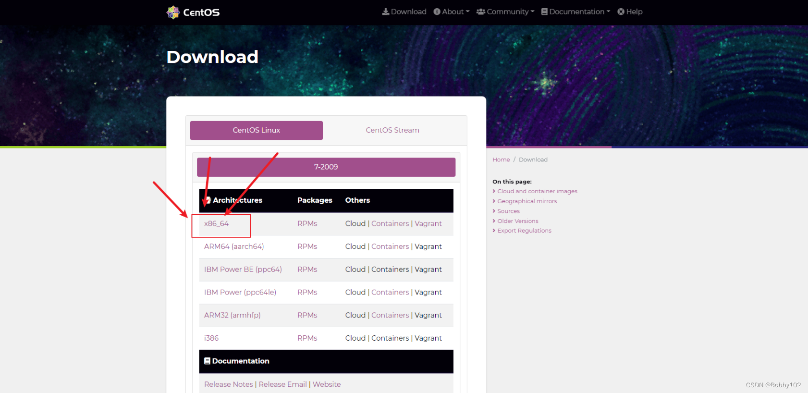Open the Help nav link
The height and width of the screenshot is (393, 808).
(x=630, y=12)
